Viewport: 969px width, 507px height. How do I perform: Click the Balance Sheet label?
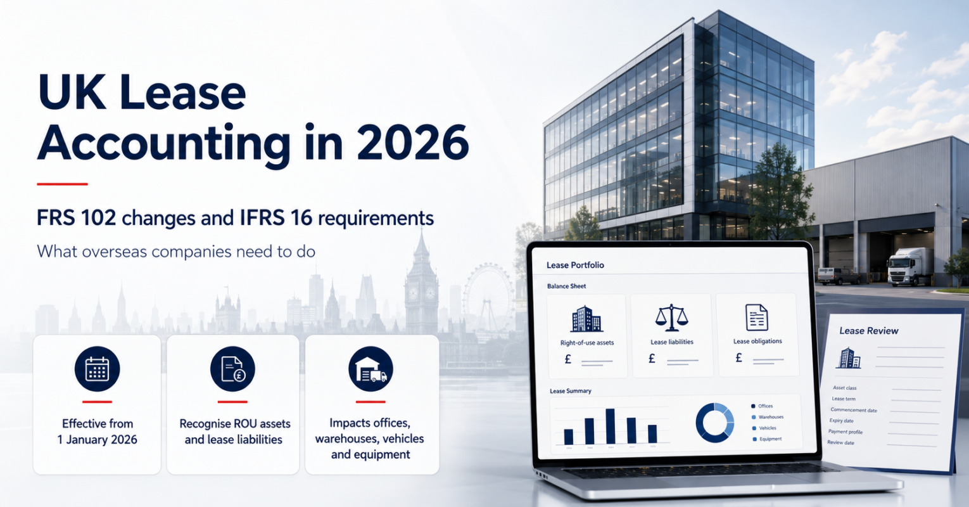[566, 286]
